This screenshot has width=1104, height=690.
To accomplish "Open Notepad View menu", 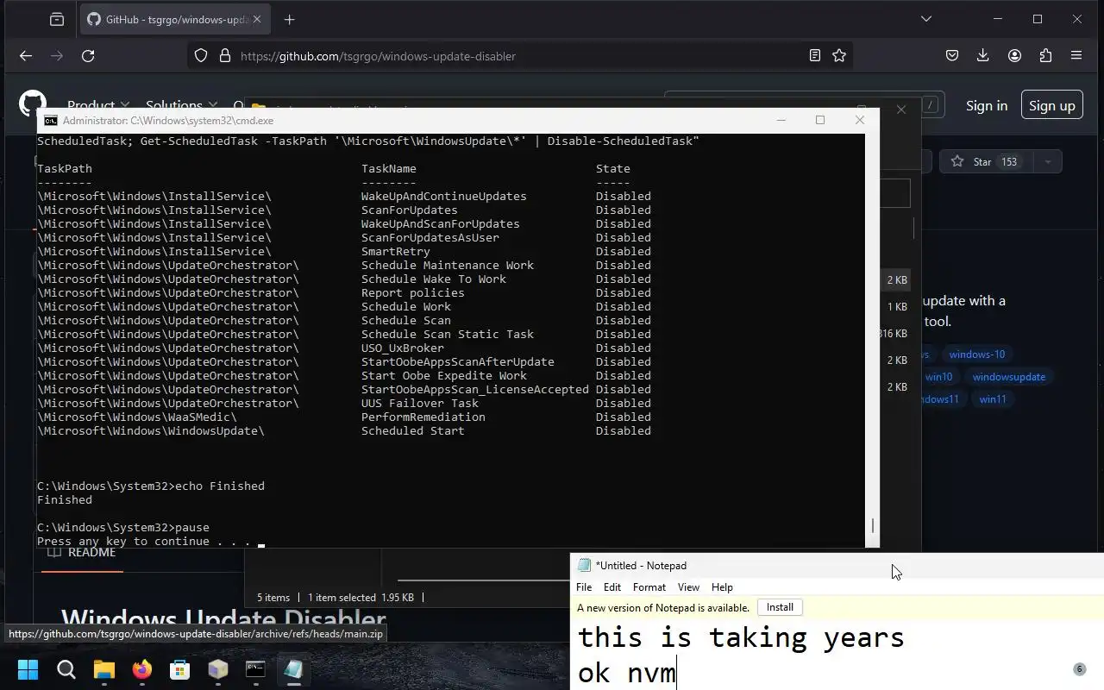I will click(688, 587).
